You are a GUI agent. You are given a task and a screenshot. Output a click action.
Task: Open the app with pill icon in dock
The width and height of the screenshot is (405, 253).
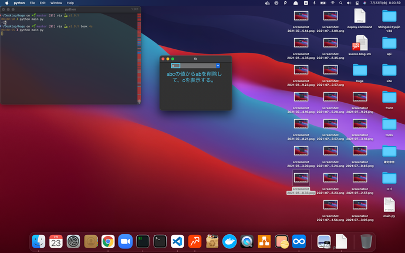click(282, 241)
